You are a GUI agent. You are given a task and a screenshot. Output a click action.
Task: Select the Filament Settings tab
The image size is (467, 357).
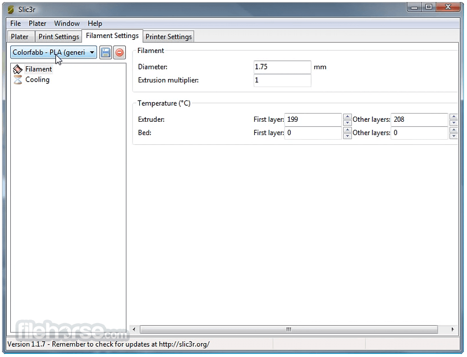tap(113, 36)
